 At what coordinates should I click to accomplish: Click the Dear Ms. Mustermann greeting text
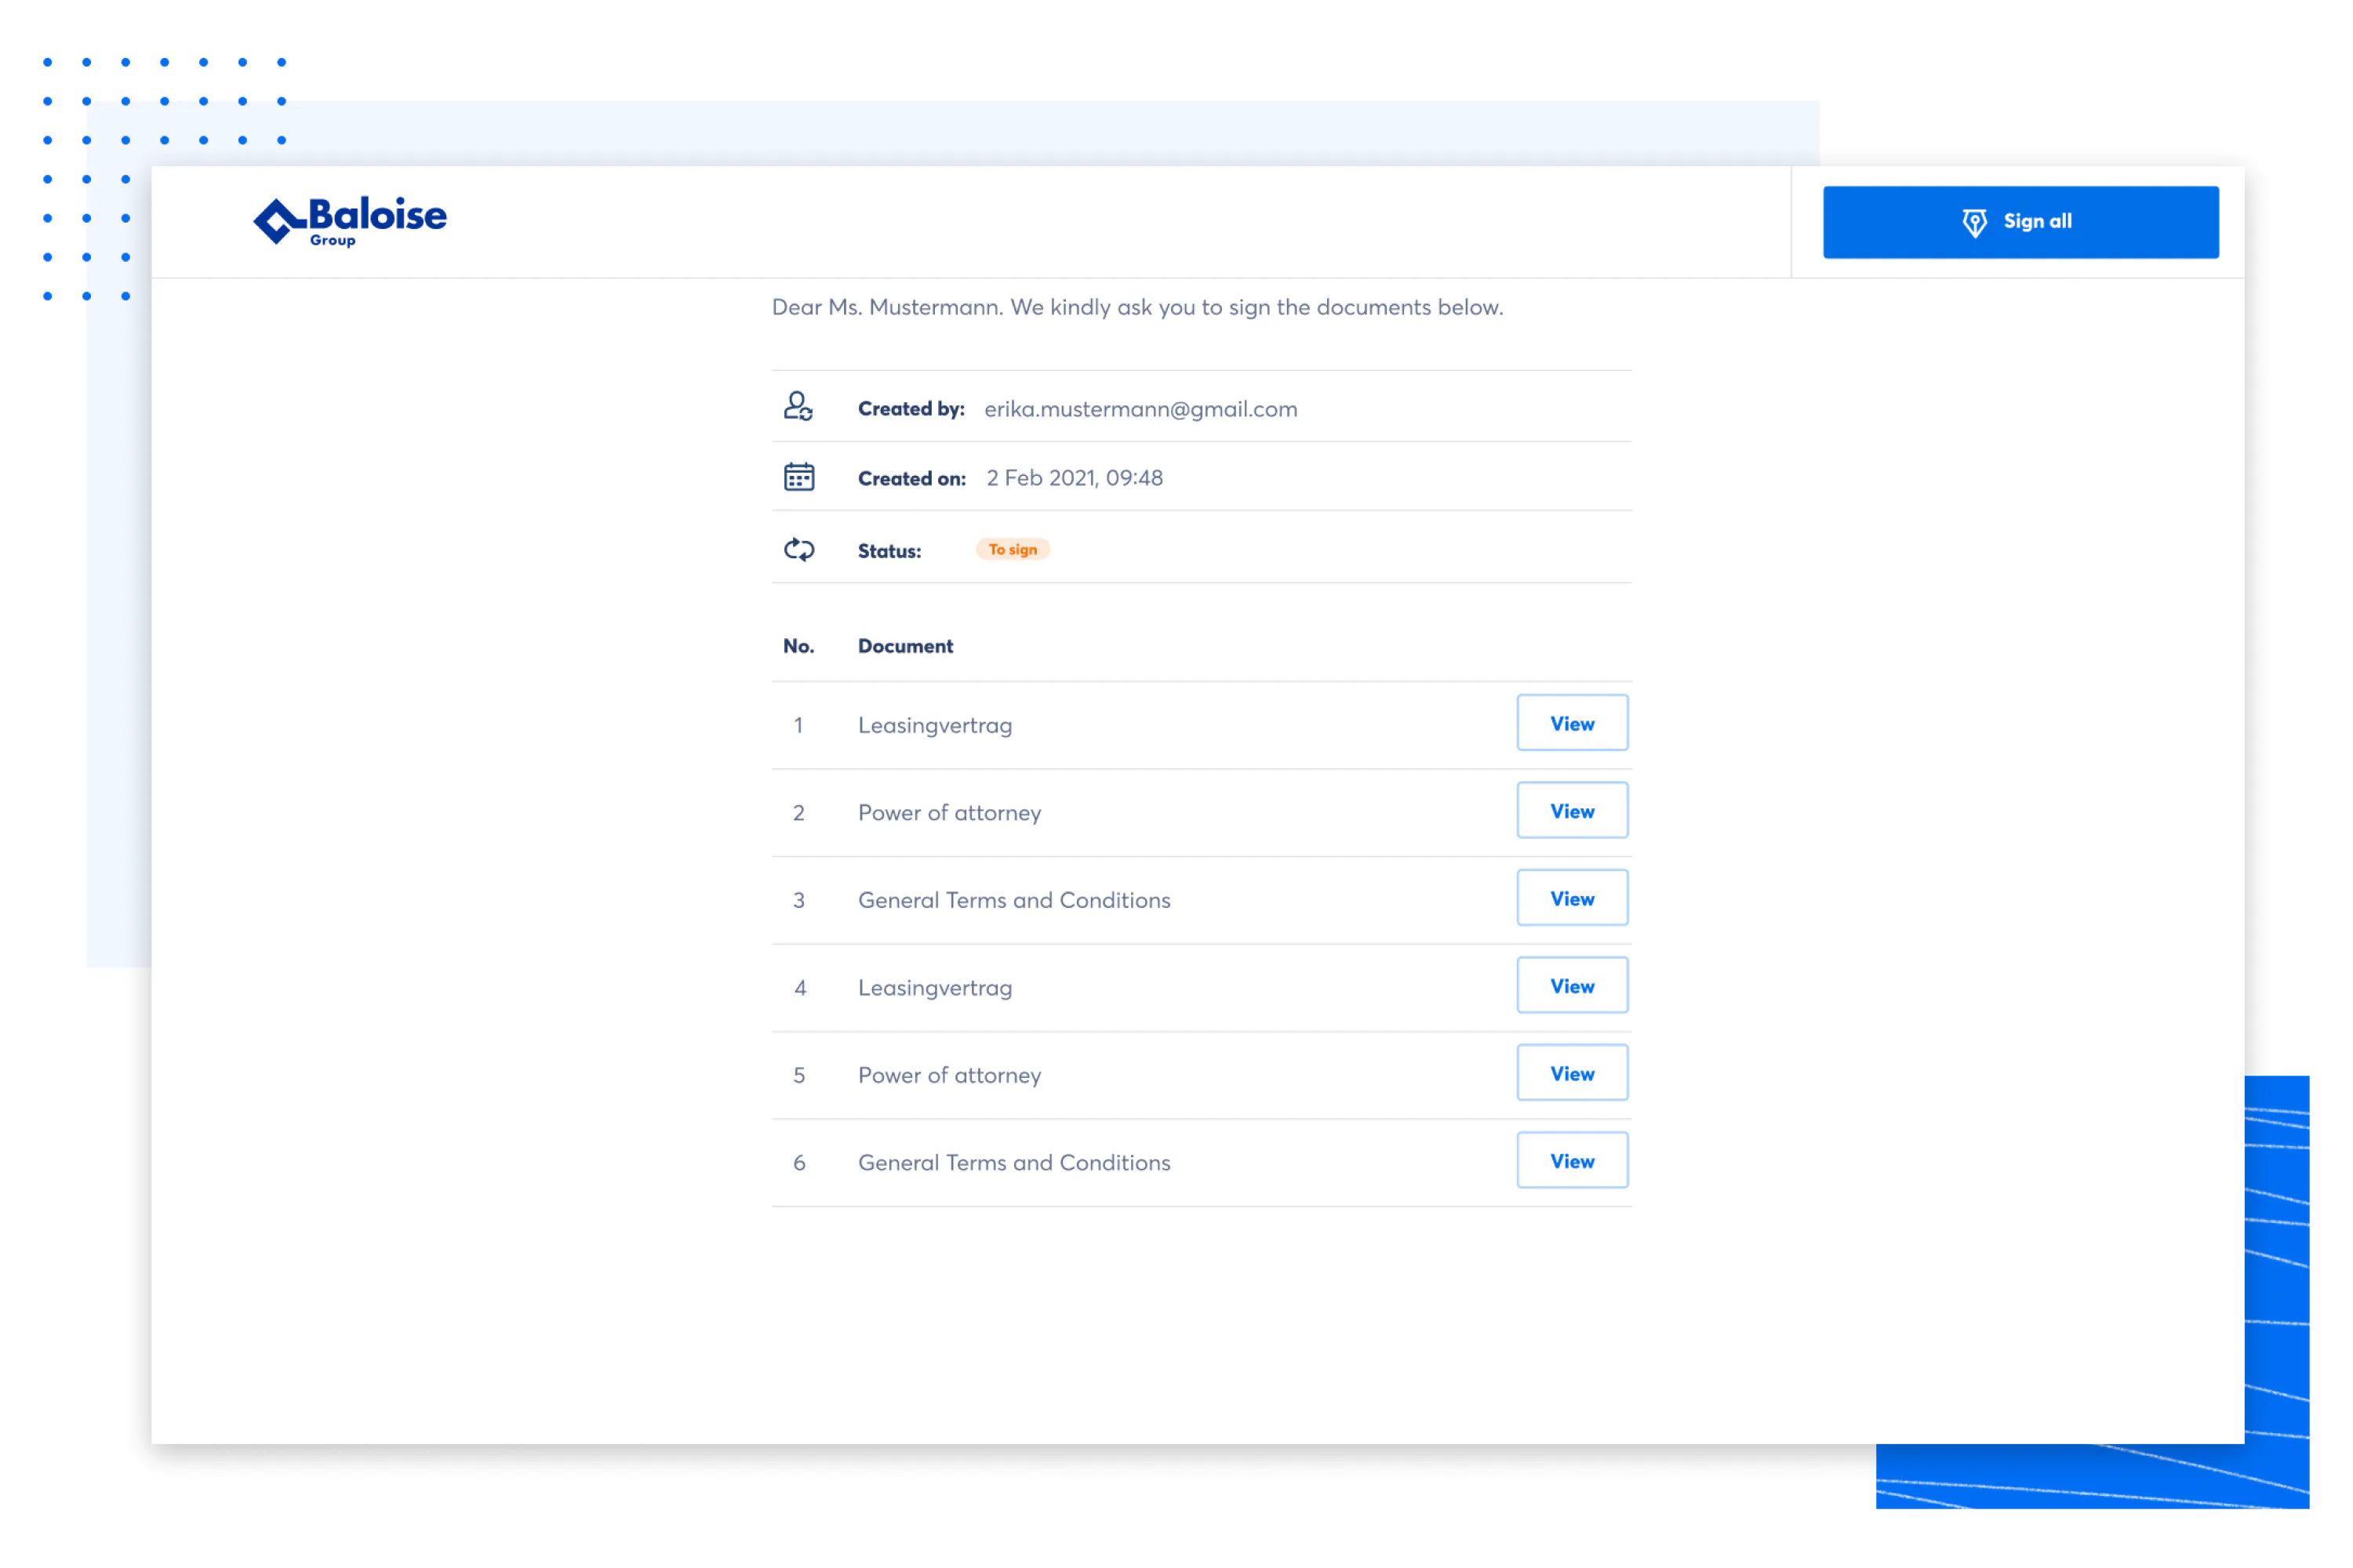1136,307
